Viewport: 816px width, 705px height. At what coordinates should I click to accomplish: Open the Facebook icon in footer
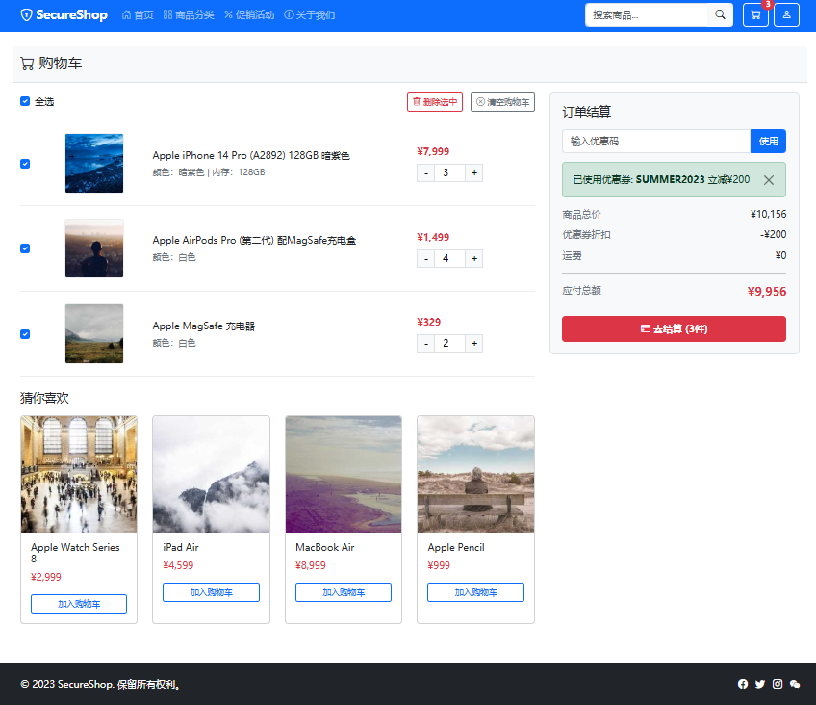pos(743,684)
